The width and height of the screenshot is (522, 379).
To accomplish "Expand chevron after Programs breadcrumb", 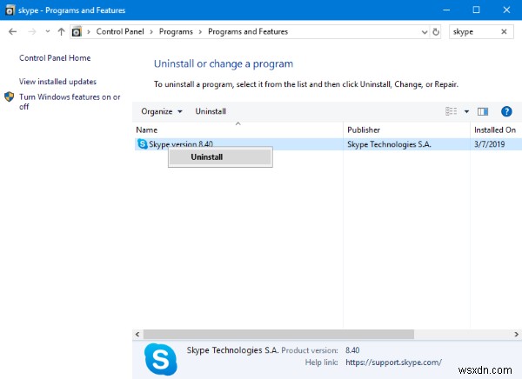I will tap(200, 32).
